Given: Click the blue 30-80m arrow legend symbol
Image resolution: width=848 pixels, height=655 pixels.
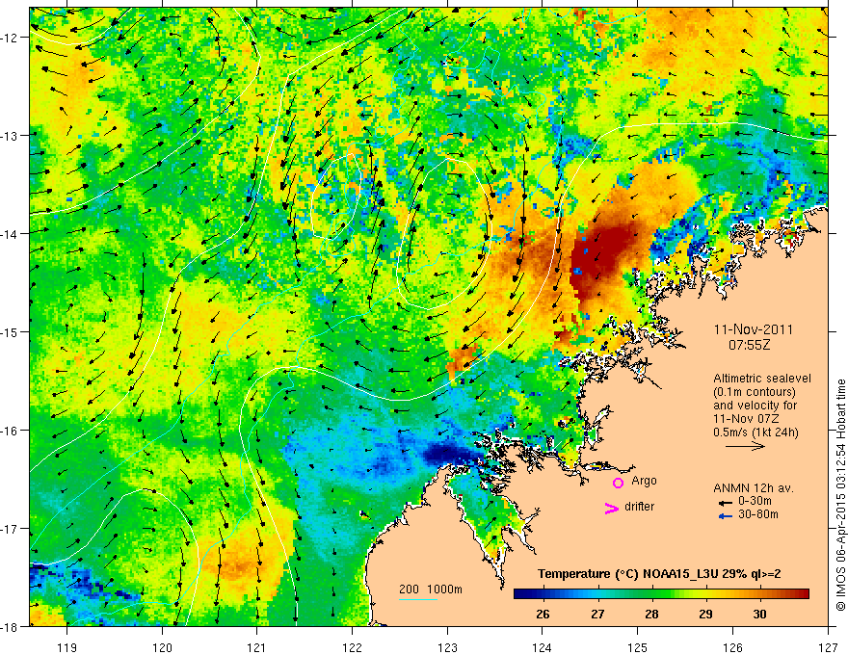Looking at the screenshot, I should 726,516.
